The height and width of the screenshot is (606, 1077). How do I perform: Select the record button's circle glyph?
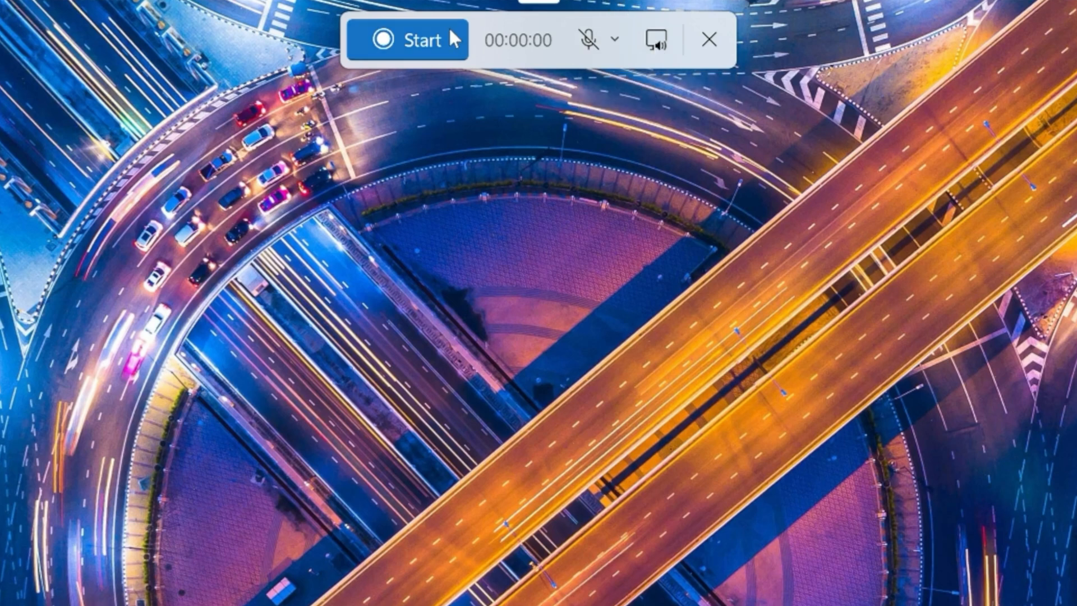point(384,39)
